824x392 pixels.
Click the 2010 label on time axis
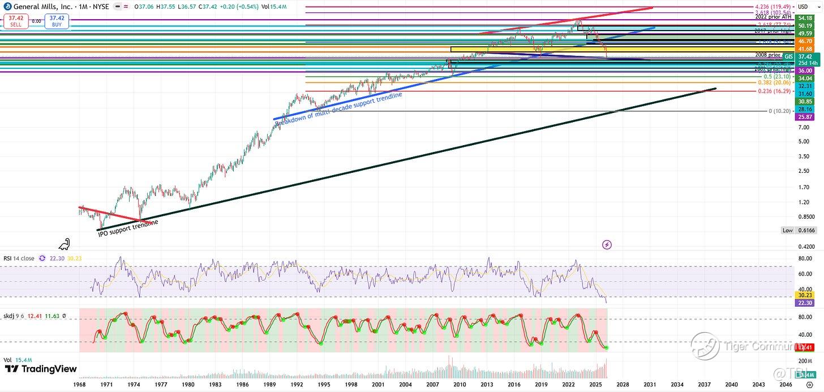[x=460, y=384]
